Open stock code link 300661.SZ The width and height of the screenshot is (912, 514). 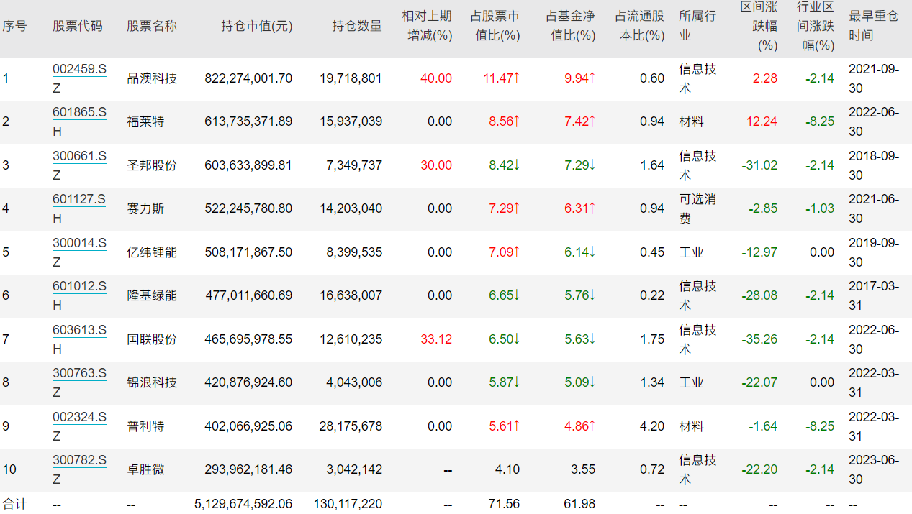point(79,165)
